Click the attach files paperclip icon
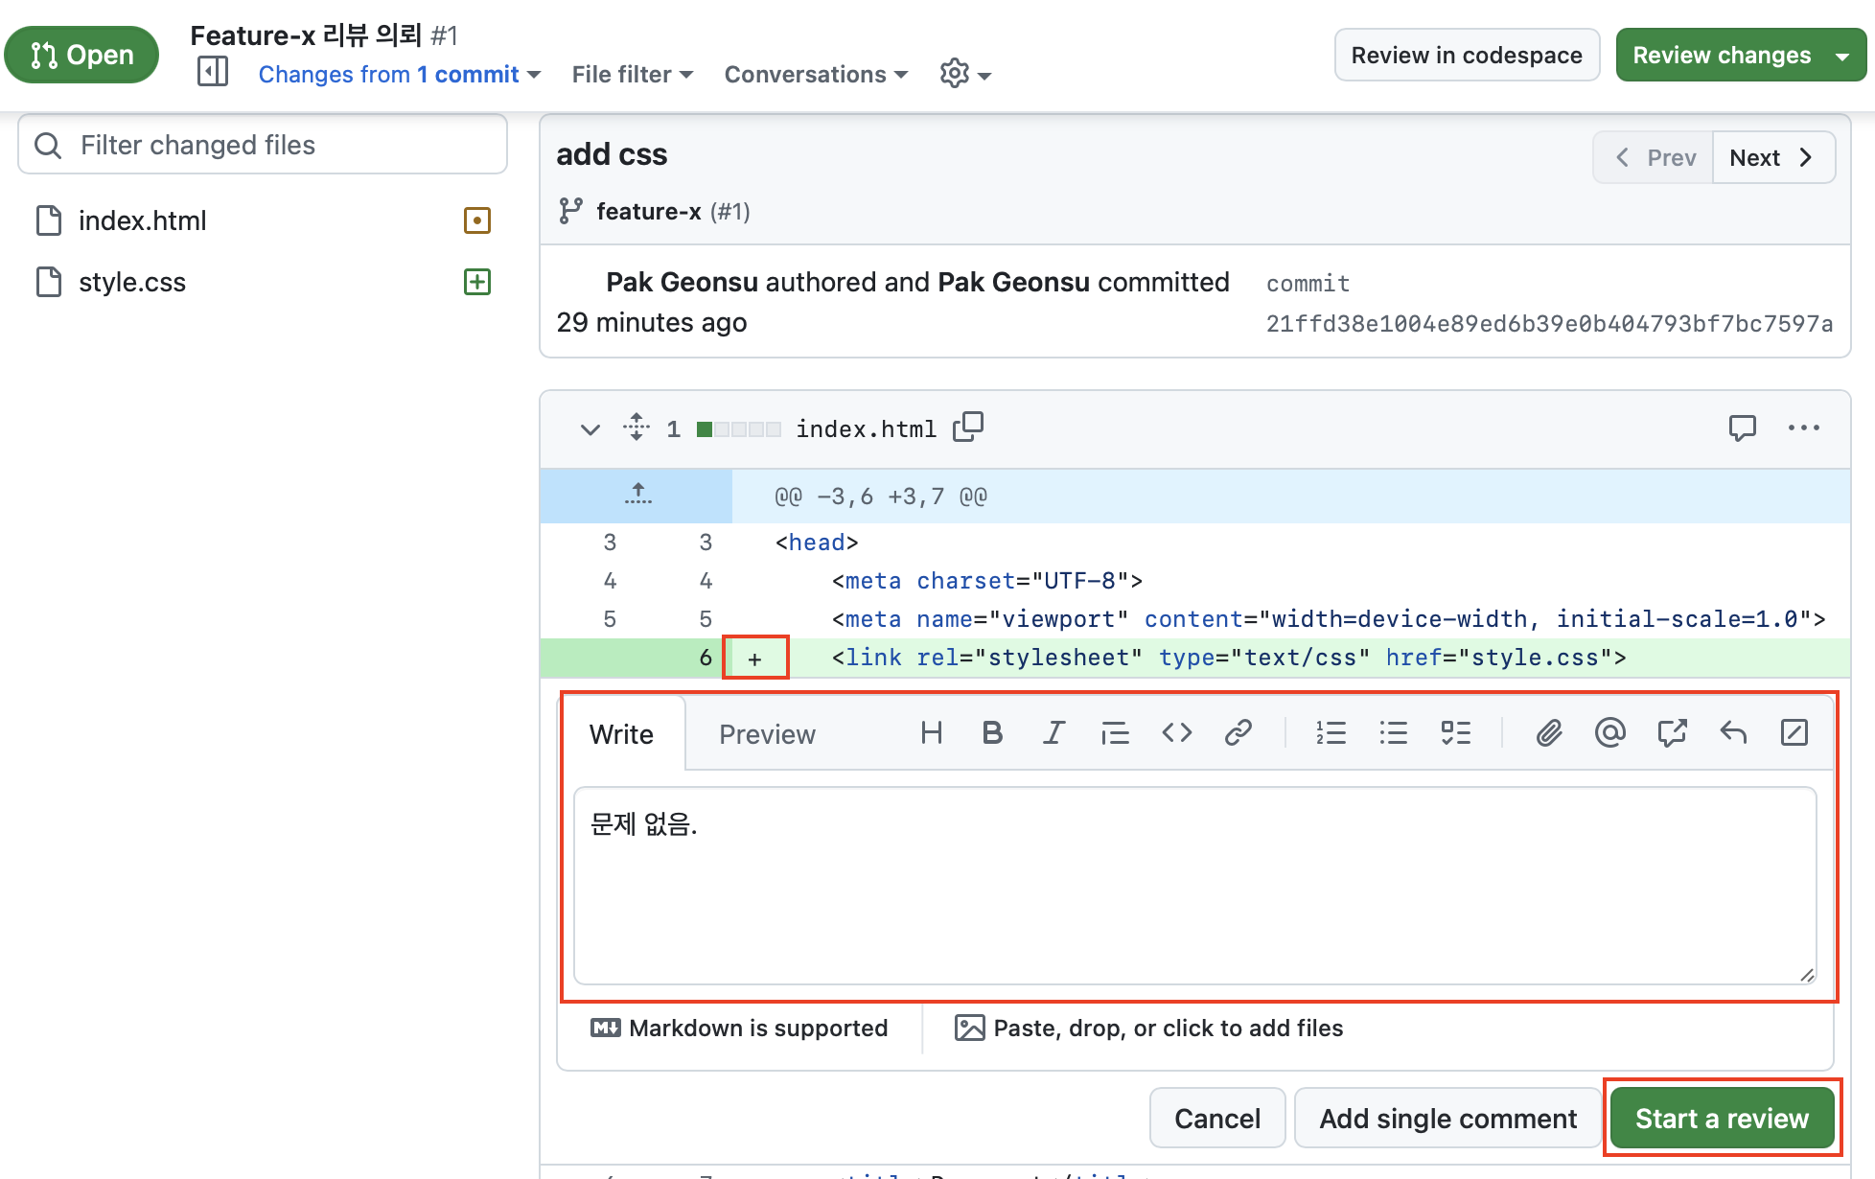 [1549, 733]
